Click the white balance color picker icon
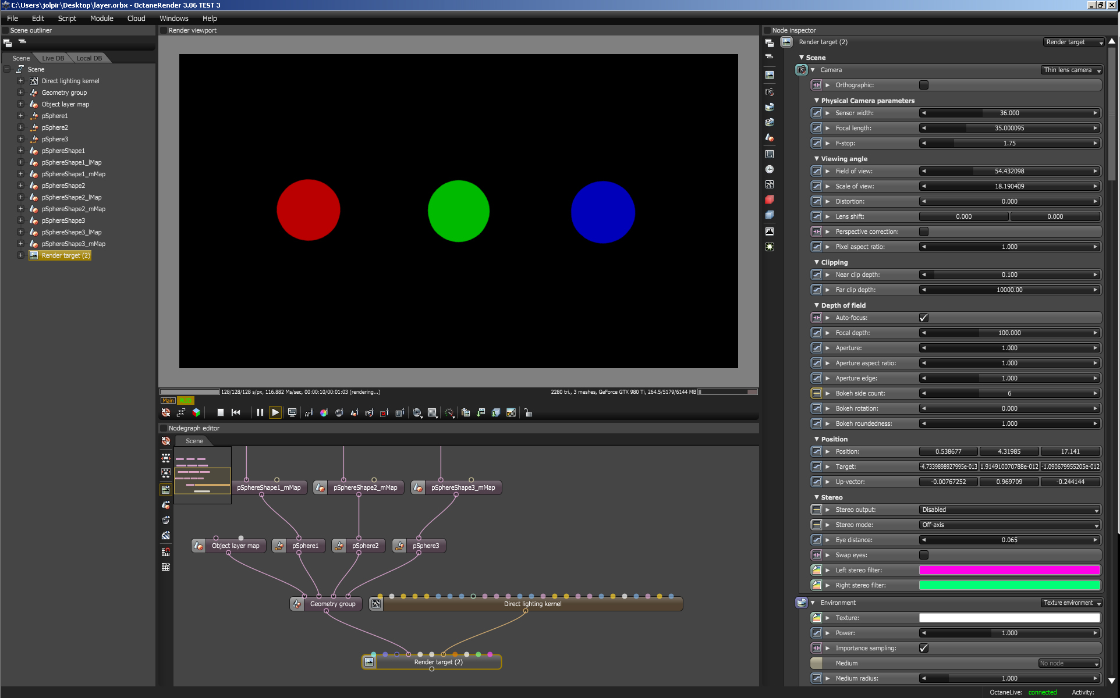Image resolution: width=1120 pixels, height=698 pixels. pos(324,412)
